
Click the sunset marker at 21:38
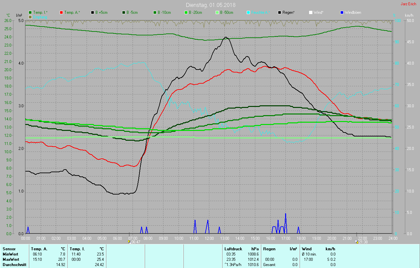point(356,242)
